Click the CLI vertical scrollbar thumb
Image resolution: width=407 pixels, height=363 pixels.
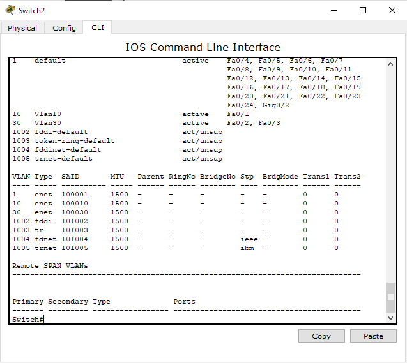click(x=390, y=297)
